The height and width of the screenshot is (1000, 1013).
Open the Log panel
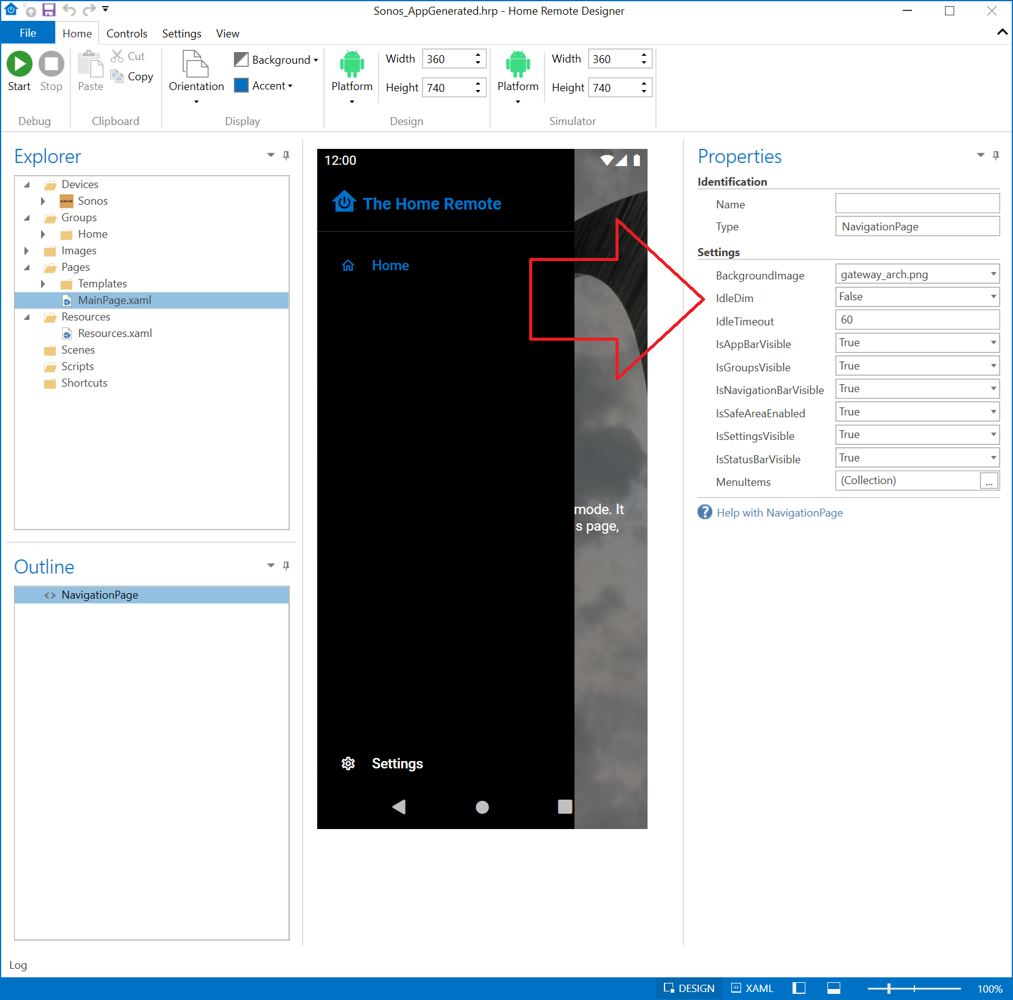(18, 964)
